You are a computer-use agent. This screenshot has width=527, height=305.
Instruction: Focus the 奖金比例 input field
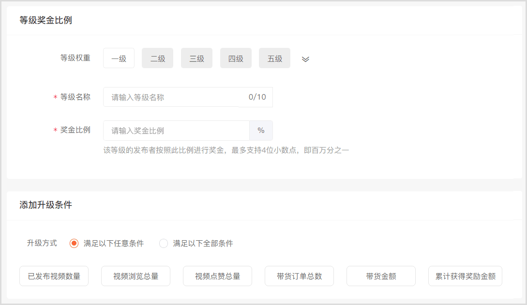pos(176,131)
